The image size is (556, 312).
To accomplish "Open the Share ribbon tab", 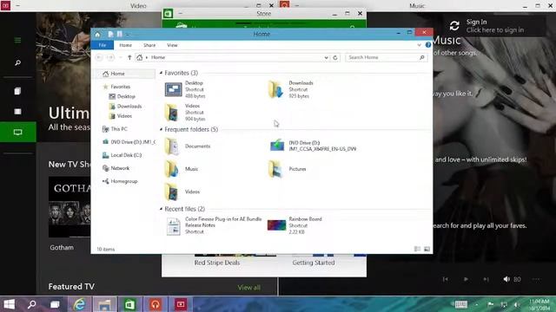I will (149, 45).
